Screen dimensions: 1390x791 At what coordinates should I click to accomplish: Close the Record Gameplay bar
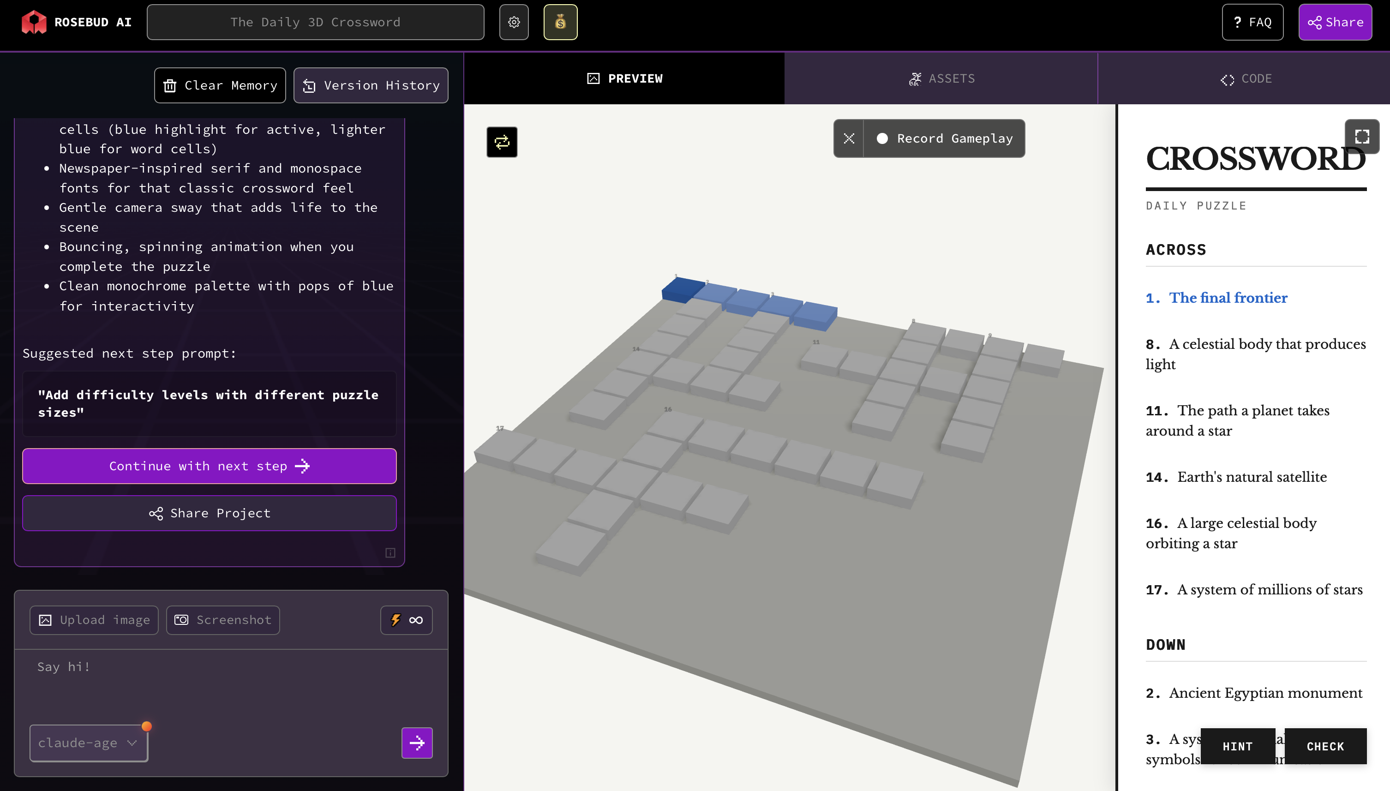click(x=849, y=138)
